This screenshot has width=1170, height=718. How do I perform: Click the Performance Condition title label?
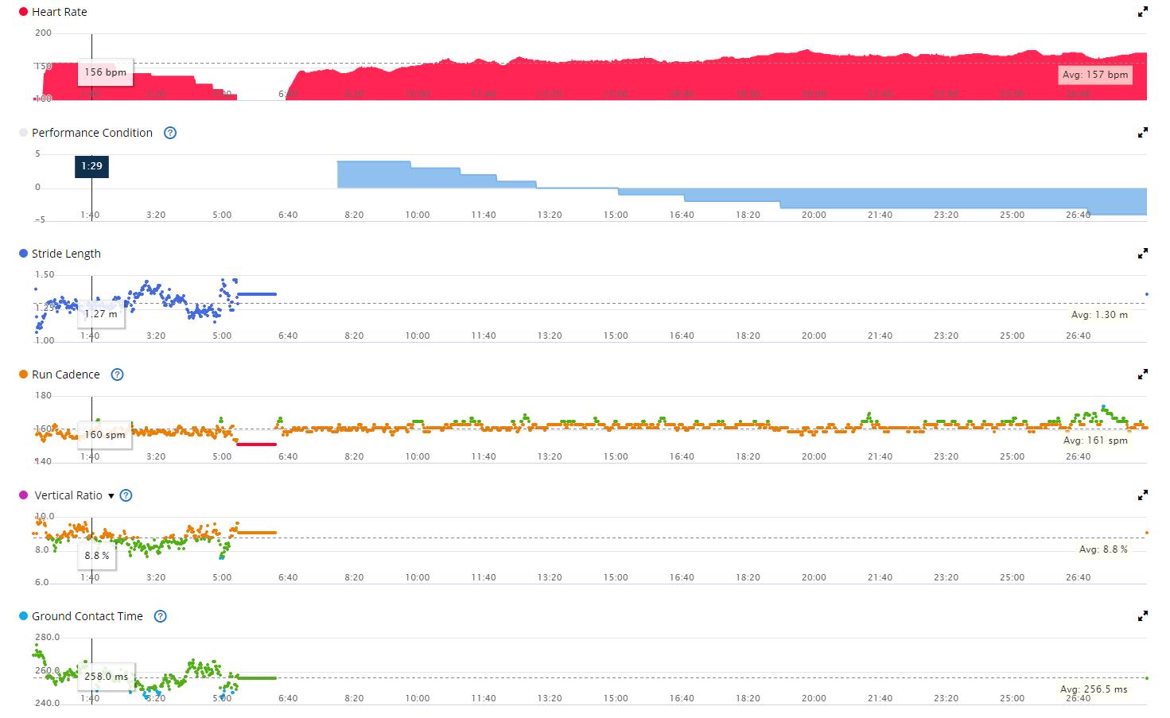[91, 133]
